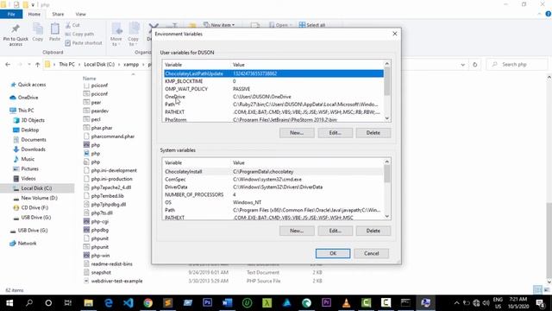This screenshot has width=552, height=311.
Task: Click Copy path in the Clipboard group
Action: pos(79,35)
